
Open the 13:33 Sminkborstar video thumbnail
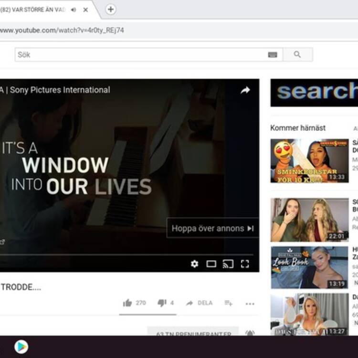pos(309,161)
